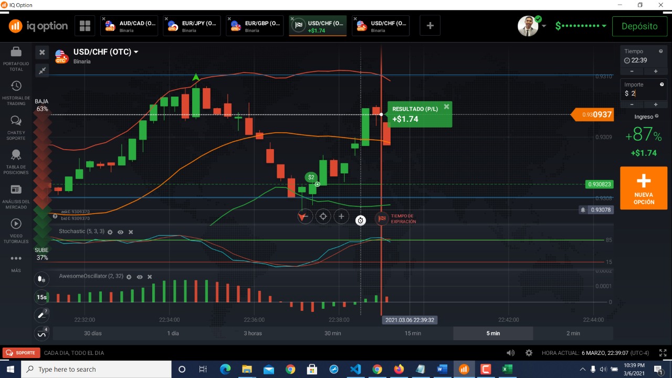Click the chart type candlestick icon
The width and height of the screenshot is (672, 378).
click(x=41, y=279)
